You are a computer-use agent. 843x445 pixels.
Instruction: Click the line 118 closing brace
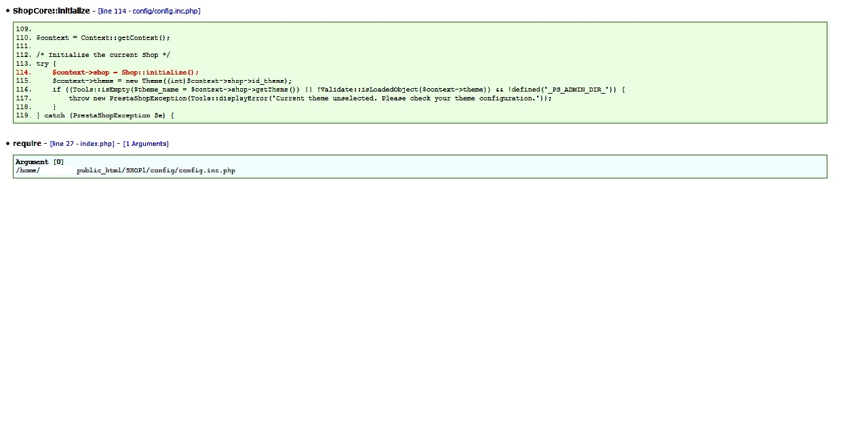[54, 107]
